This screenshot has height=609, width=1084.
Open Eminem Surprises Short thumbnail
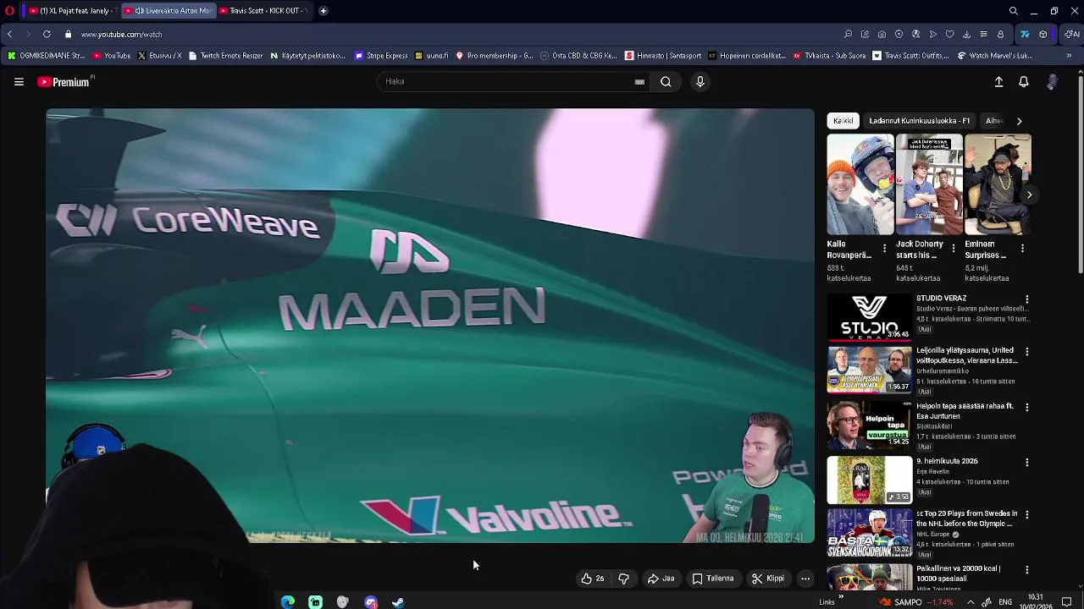coord(998,184)
